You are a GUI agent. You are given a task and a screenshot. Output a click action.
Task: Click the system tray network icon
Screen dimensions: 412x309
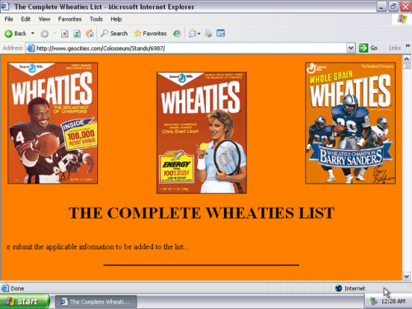[373, 302]
